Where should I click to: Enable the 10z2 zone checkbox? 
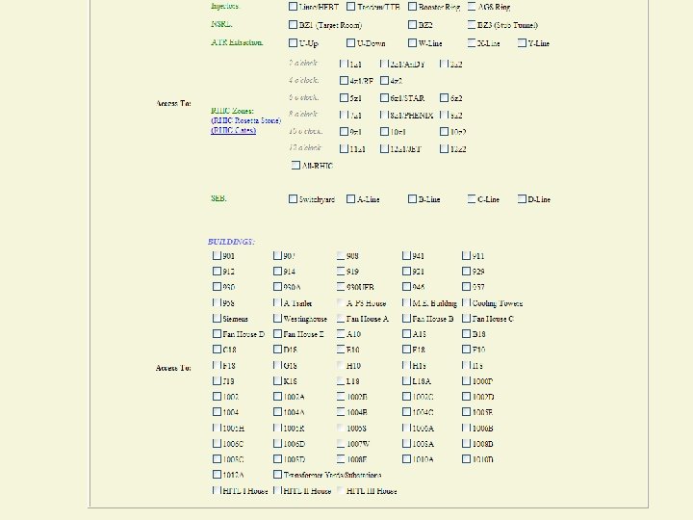point(444,131)
